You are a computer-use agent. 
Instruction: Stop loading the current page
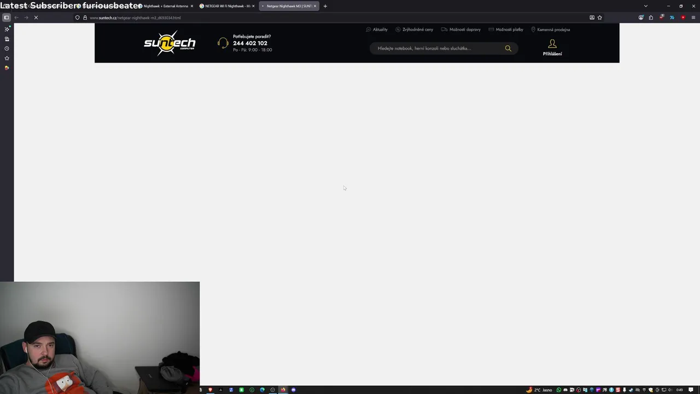[36, 18]
